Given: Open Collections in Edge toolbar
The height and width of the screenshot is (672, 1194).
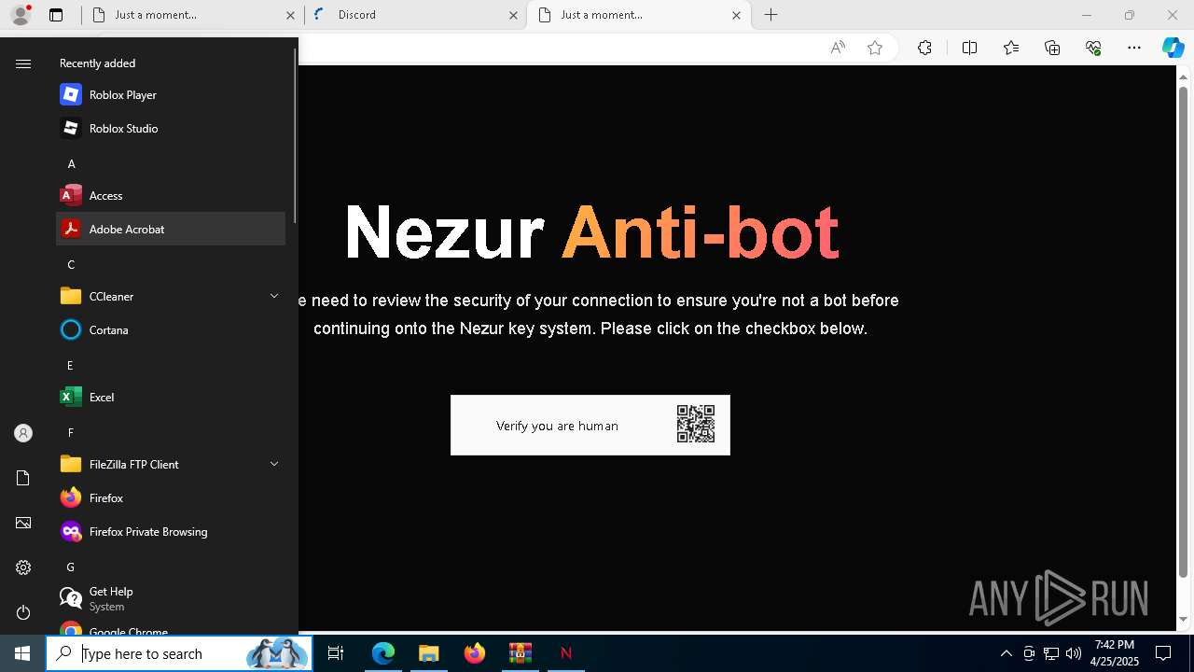Looking at the screenshot, I should pos(1052,48).
